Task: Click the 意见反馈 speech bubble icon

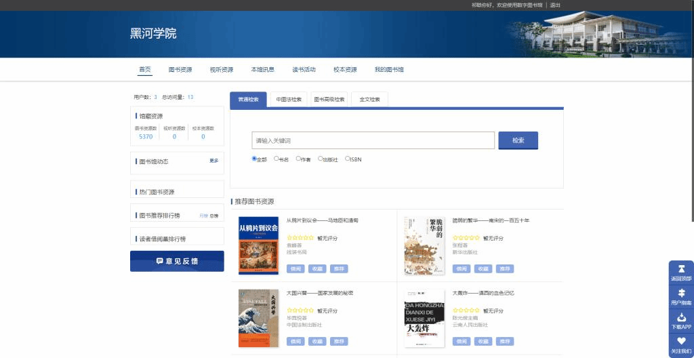Action: tap(160, 262)
